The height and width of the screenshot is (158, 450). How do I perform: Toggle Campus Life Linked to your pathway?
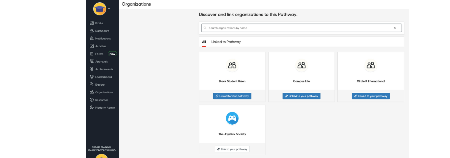[302, 96]
